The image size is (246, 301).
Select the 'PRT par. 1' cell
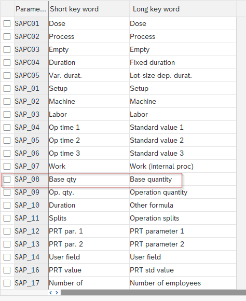tap(89, 231)
